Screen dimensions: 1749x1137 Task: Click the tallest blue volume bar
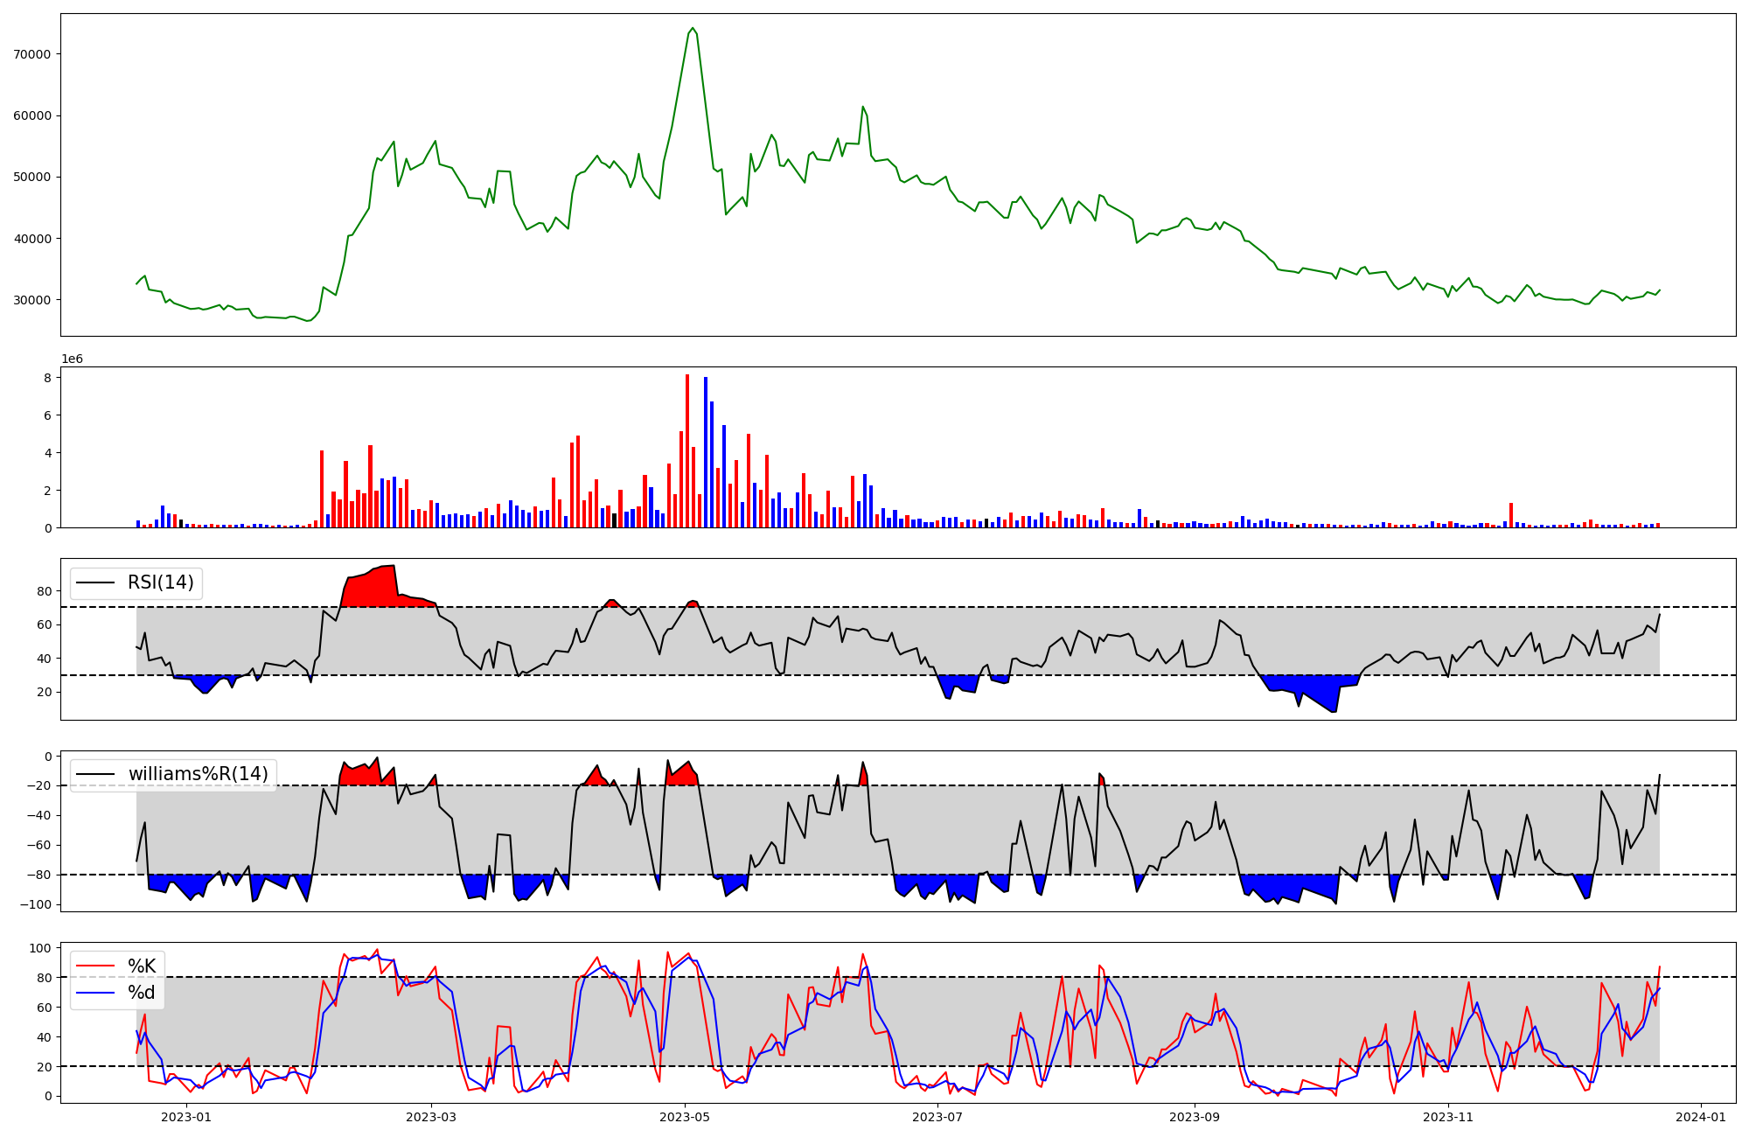click(x=706, y=452)
